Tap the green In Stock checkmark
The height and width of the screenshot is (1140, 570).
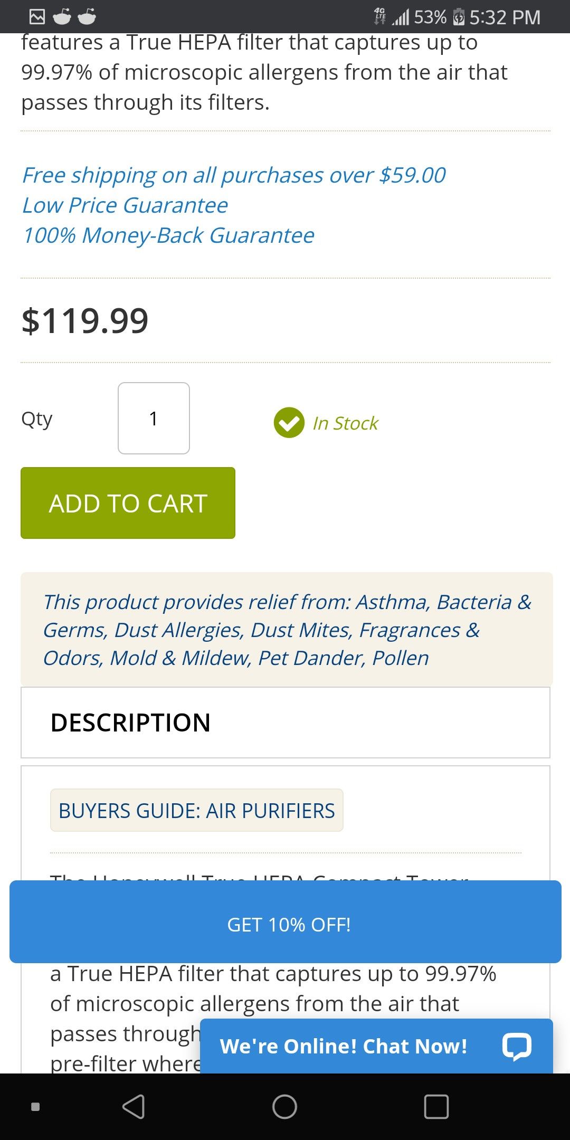289,423
